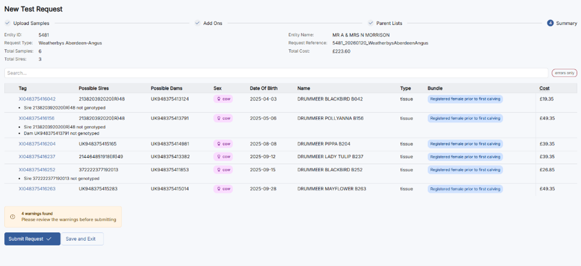Click the Type column header
Screen dimensions: 581x266
click(405, 88)
